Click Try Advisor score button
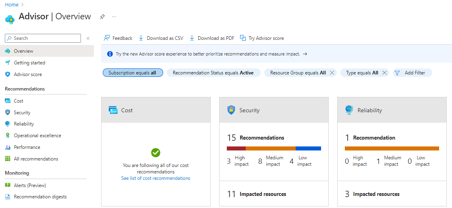 pyautogui.click(x=262, y=38)
